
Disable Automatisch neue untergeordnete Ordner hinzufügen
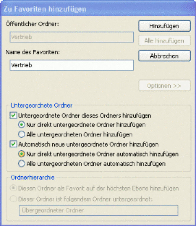pos(13,144)
